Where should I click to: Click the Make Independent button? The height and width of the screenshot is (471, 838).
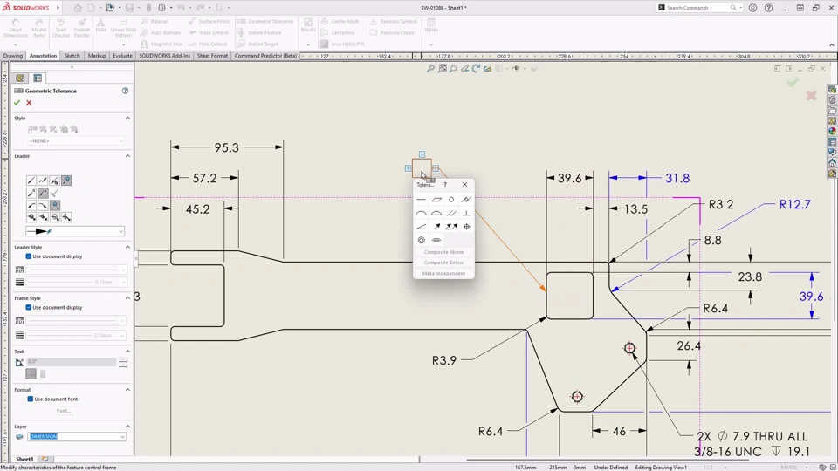pyautogui.click(x=443, y=274)
